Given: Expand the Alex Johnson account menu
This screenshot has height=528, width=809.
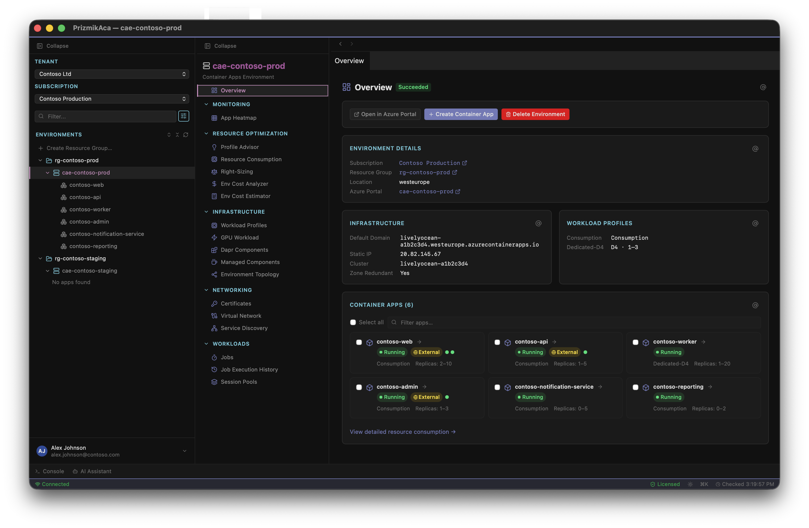Looking at the screenshot, I should coord(185,451).
